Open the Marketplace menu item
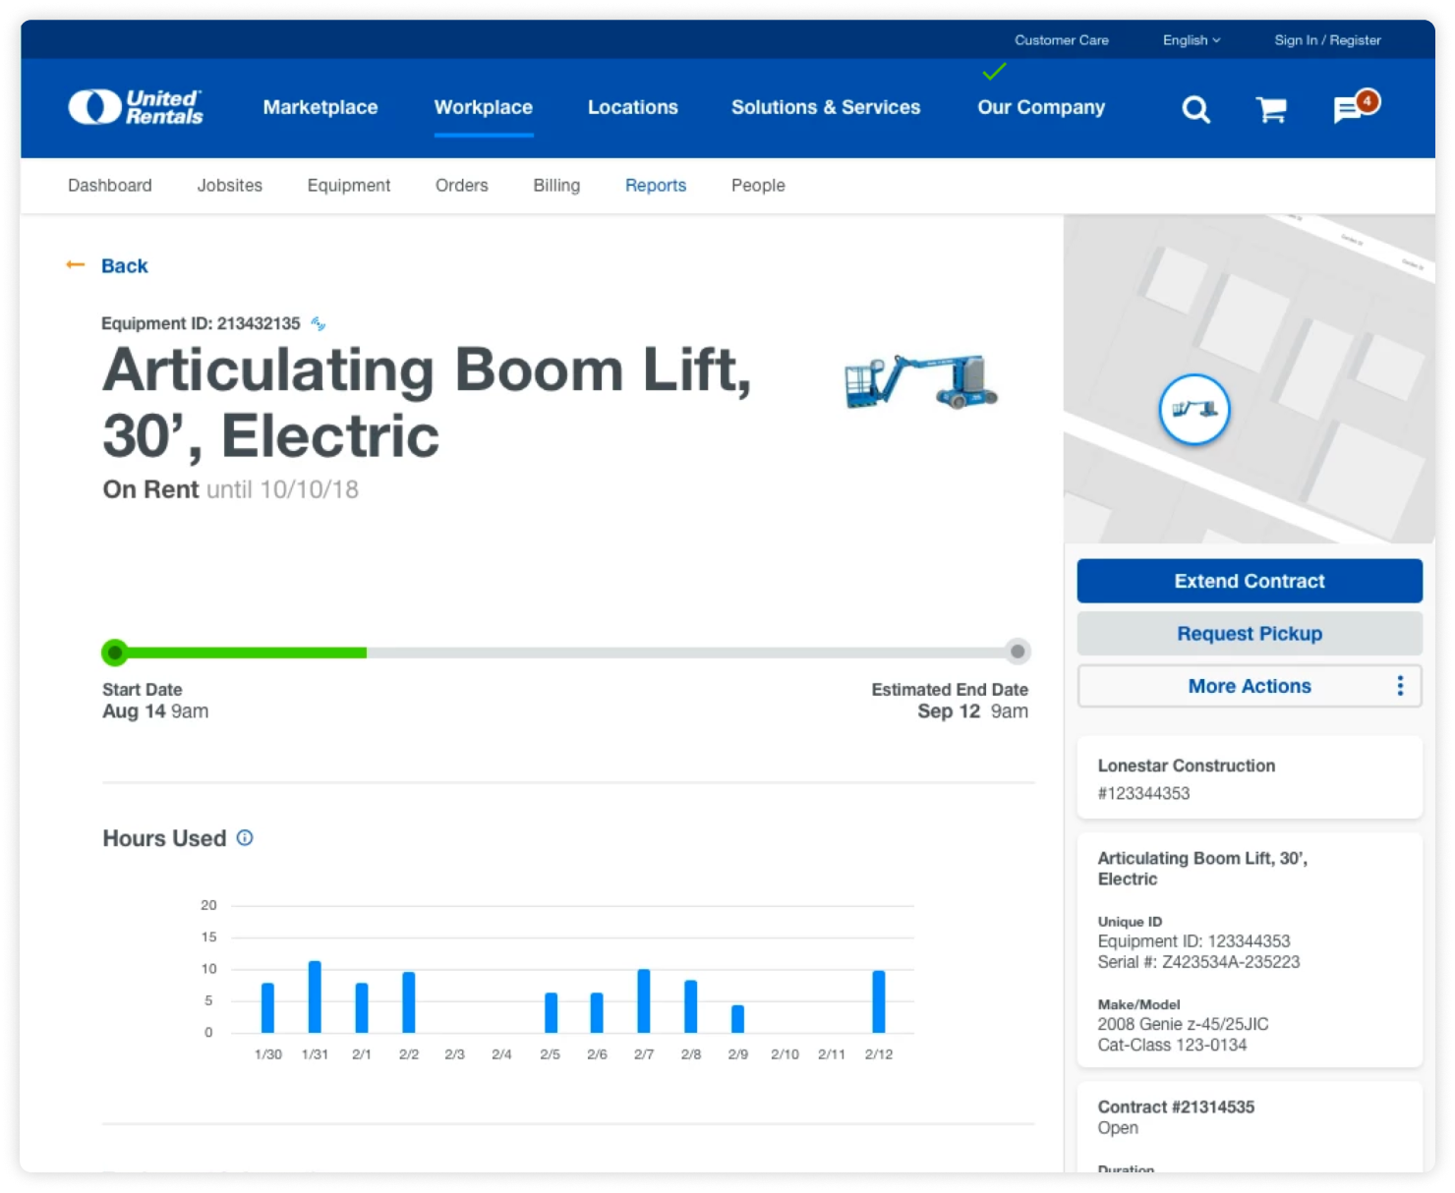Screen dimensions: 1455x1193 (x=320, y=107)
